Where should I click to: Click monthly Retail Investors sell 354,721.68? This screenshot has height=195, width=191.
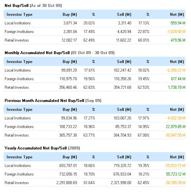tap(123, 87)
